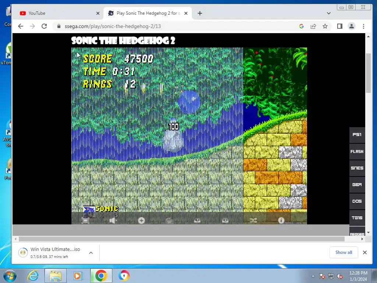Click the save state upload icon

pos(197,220)
